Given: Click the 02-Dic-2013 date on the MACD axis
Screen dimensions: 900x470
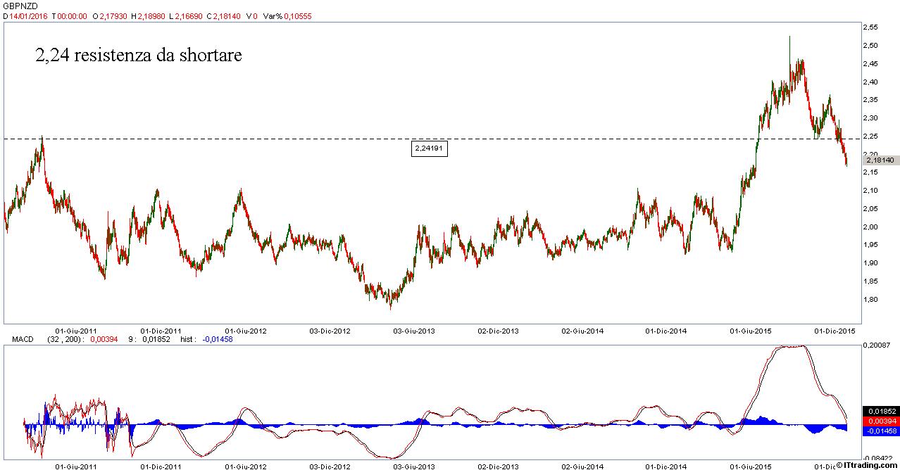Looking at the screenshot, I should (498, 466).
